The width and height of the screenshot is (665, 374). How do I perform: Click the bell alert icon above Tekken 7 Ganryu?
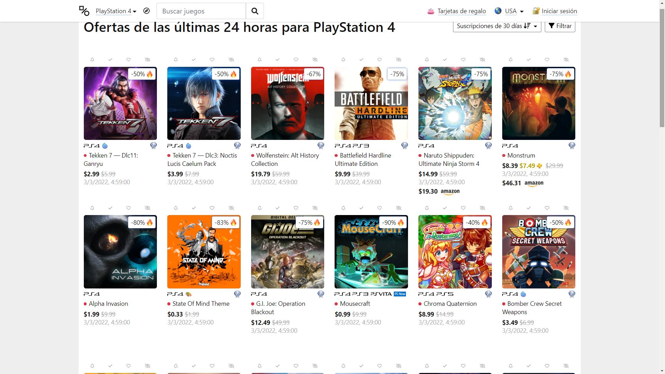pyautogui.click(x=92, y=60)
